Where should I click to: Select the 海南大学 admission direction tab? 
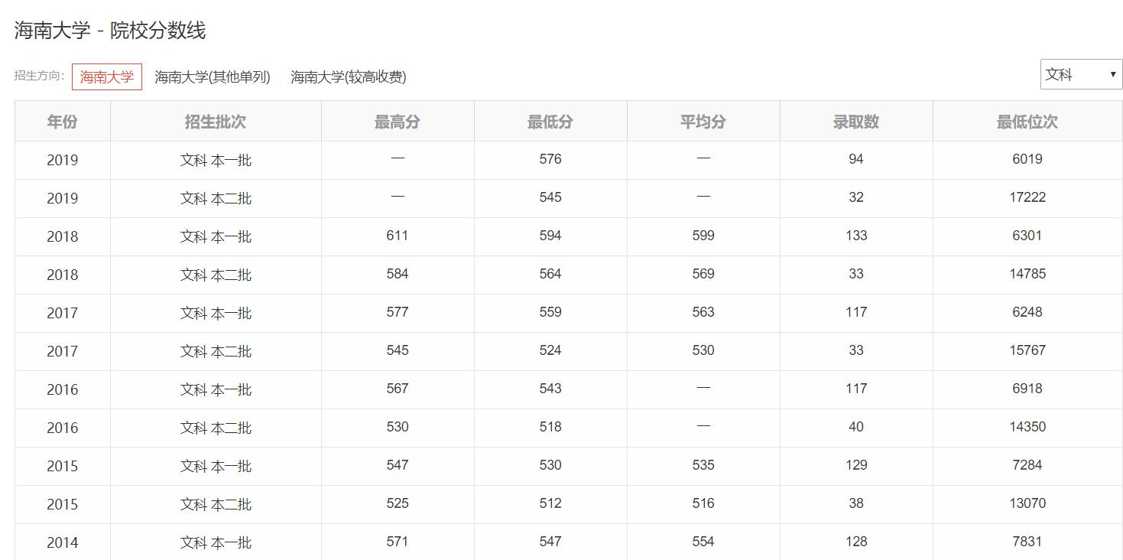pyautogui.click(x=107, y=77)
